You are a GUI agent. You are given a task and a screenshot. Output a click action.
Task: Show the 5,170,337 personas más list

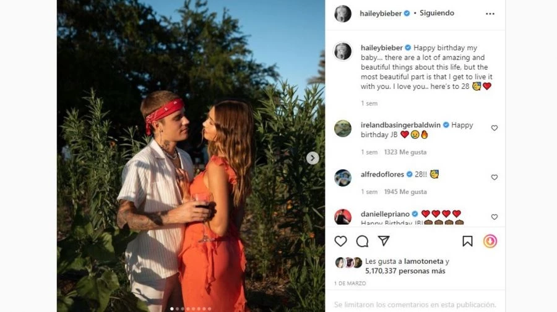405,271
